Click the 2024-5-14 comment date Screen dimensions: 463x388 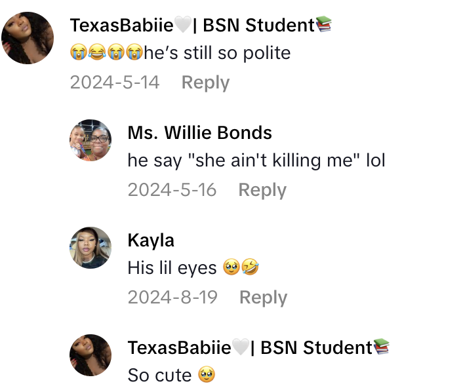tap(115, 83)
